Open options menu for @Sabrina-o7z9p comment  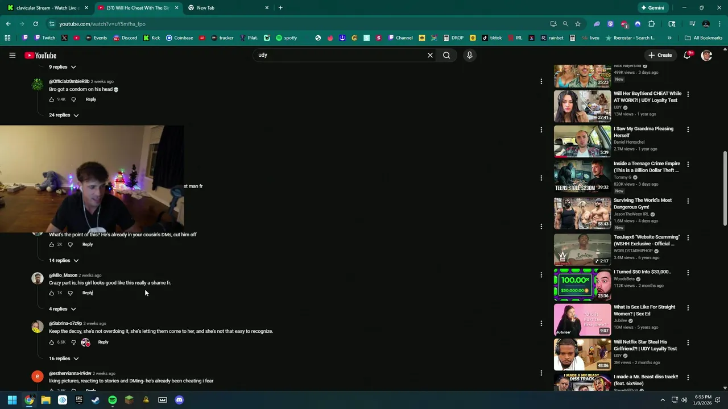541,323
